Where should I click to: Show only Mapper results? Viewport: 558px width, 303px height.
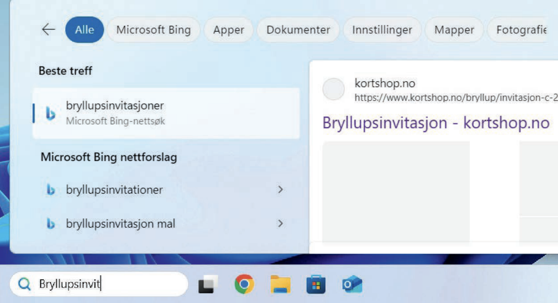454,30
